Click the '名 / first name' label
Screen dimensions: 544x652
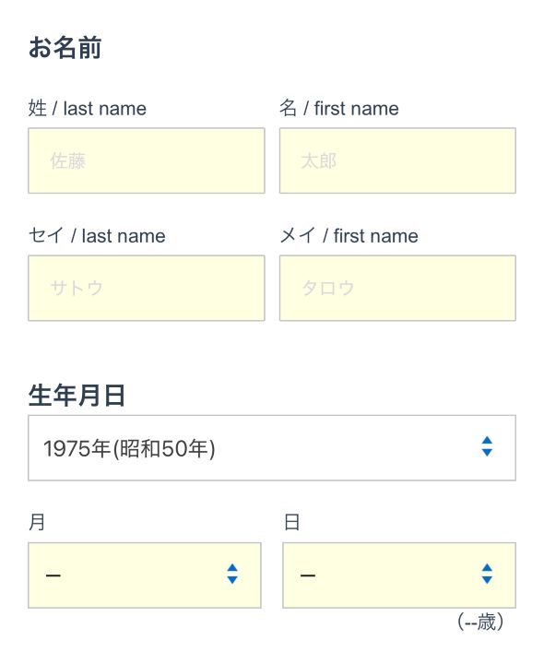click(339, 109)
